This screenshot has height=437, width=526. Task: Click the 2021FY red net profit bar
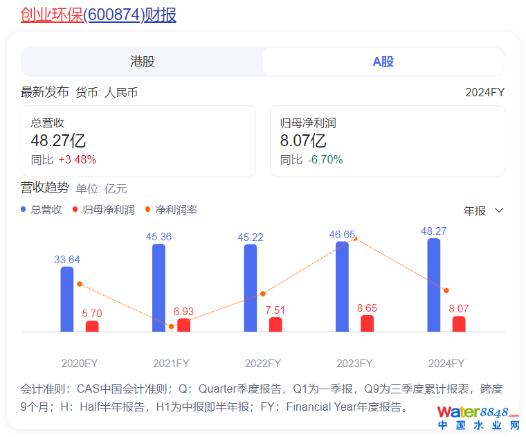pos(183,325)
